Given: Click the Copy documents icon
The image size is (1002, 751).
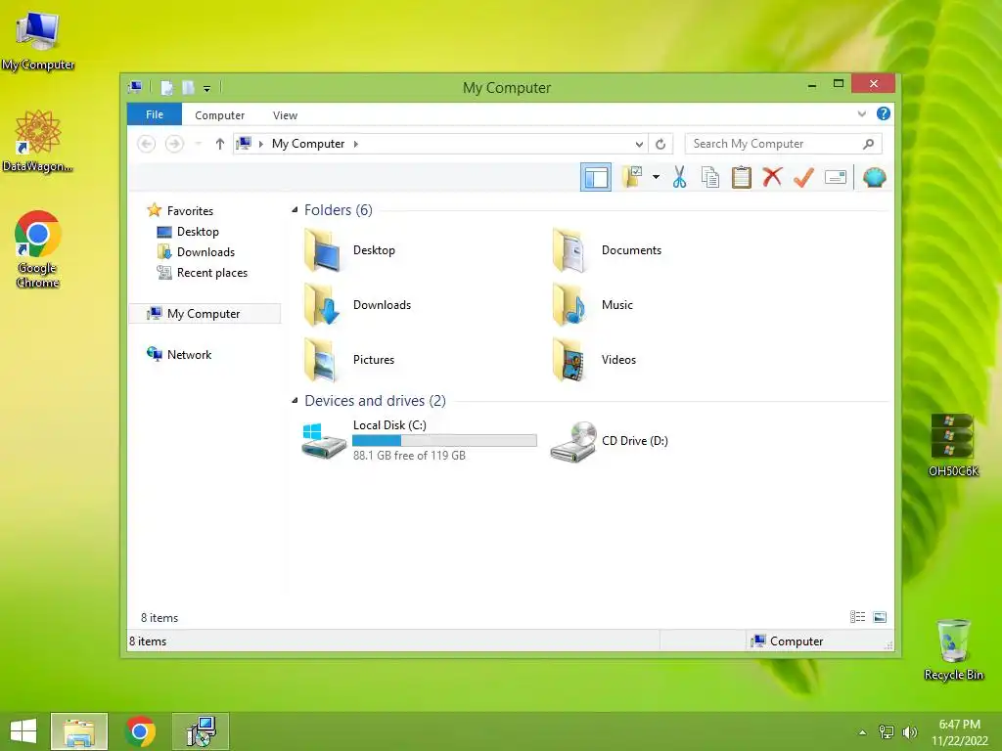Looking at the screenshot, I should (710, 177).
